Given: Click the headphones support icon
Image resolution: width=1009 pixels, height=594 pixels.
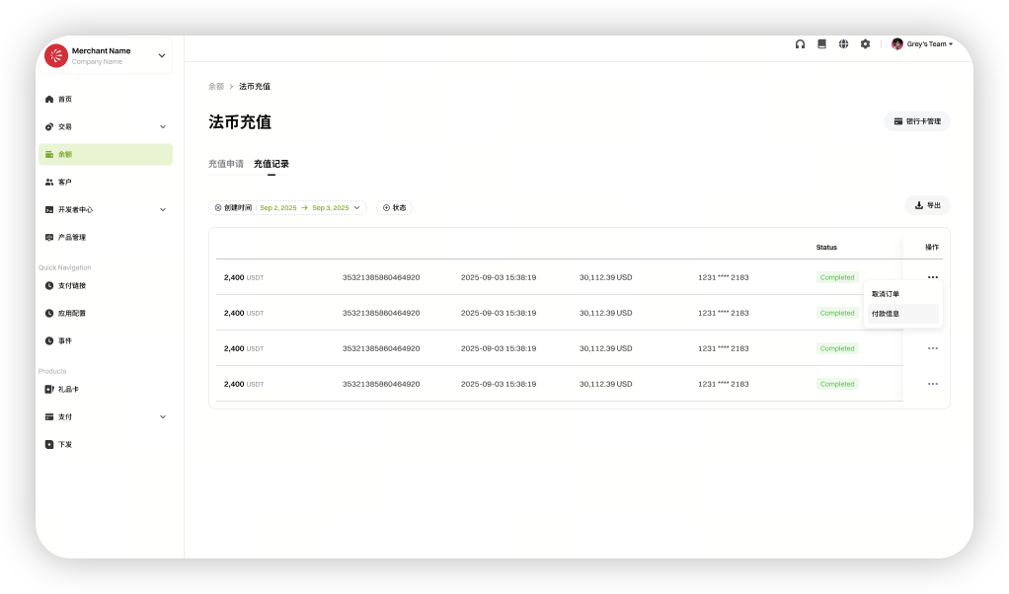Looking at the screenshot, I should coord(800,44).
